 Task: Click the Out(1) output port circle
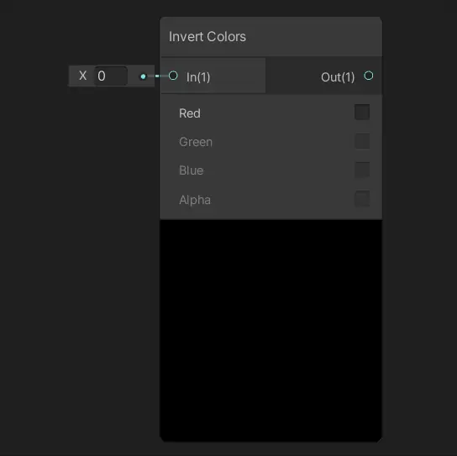[369, 76]
